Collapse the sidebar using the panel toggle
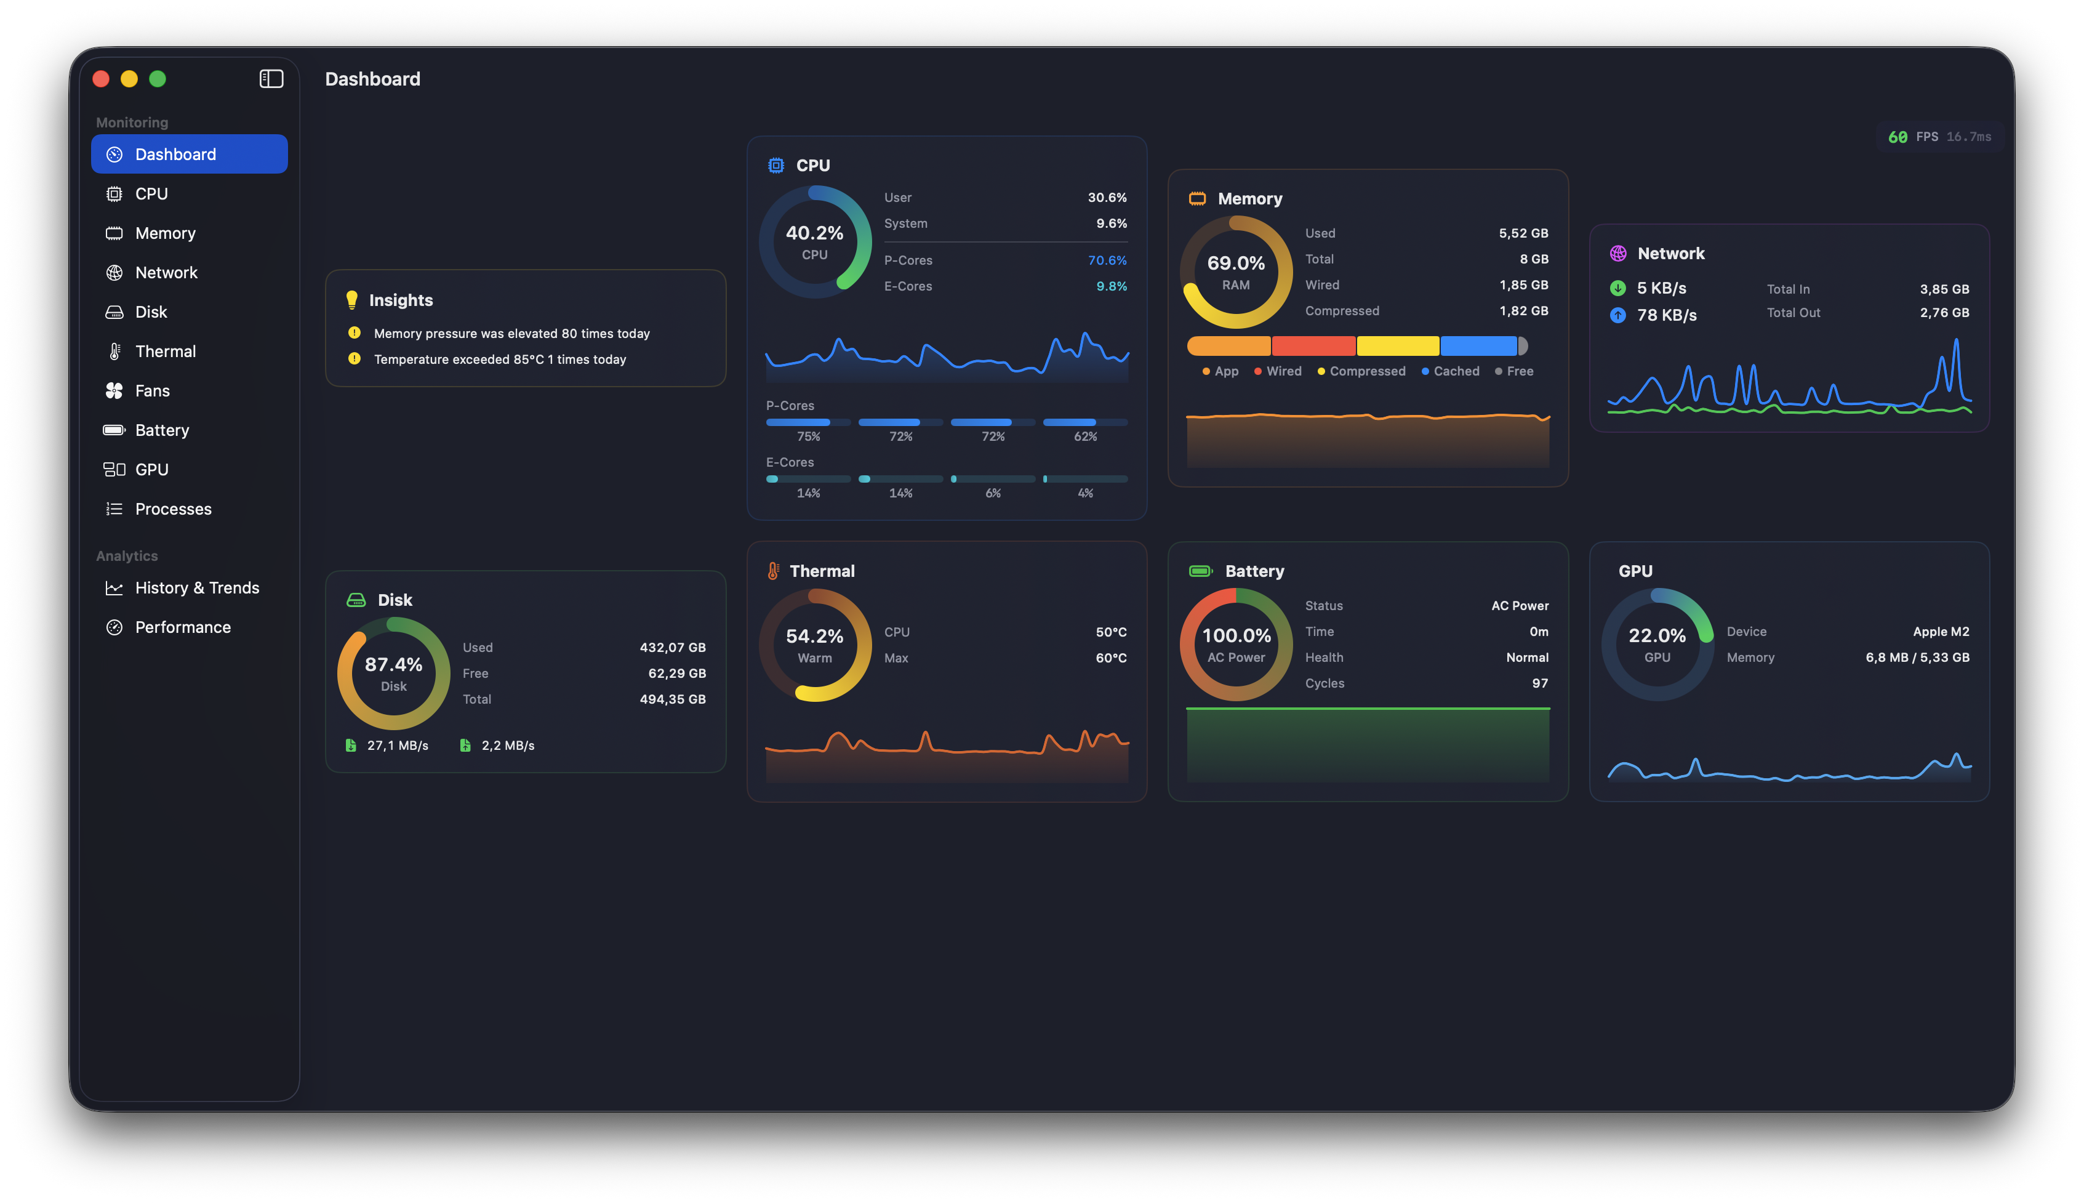This screenshot has width=2084, height=1203. (x=271, y=78)
